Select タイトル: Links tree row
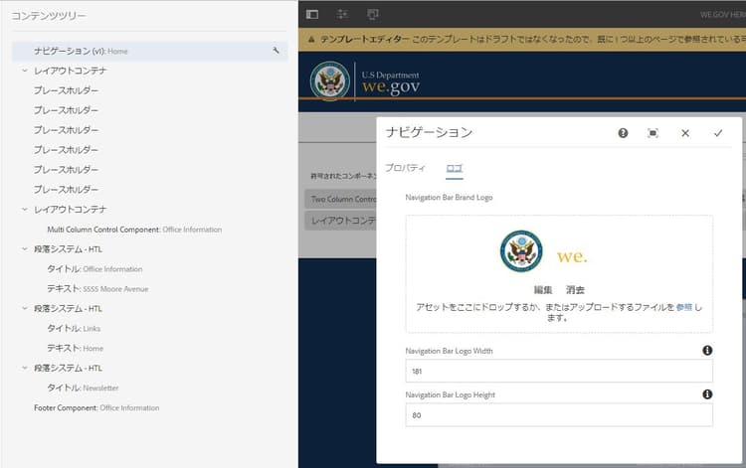Image resolution: width=746 pixels, height=468 pixels. pyautogui.click(x=74, y=328)
